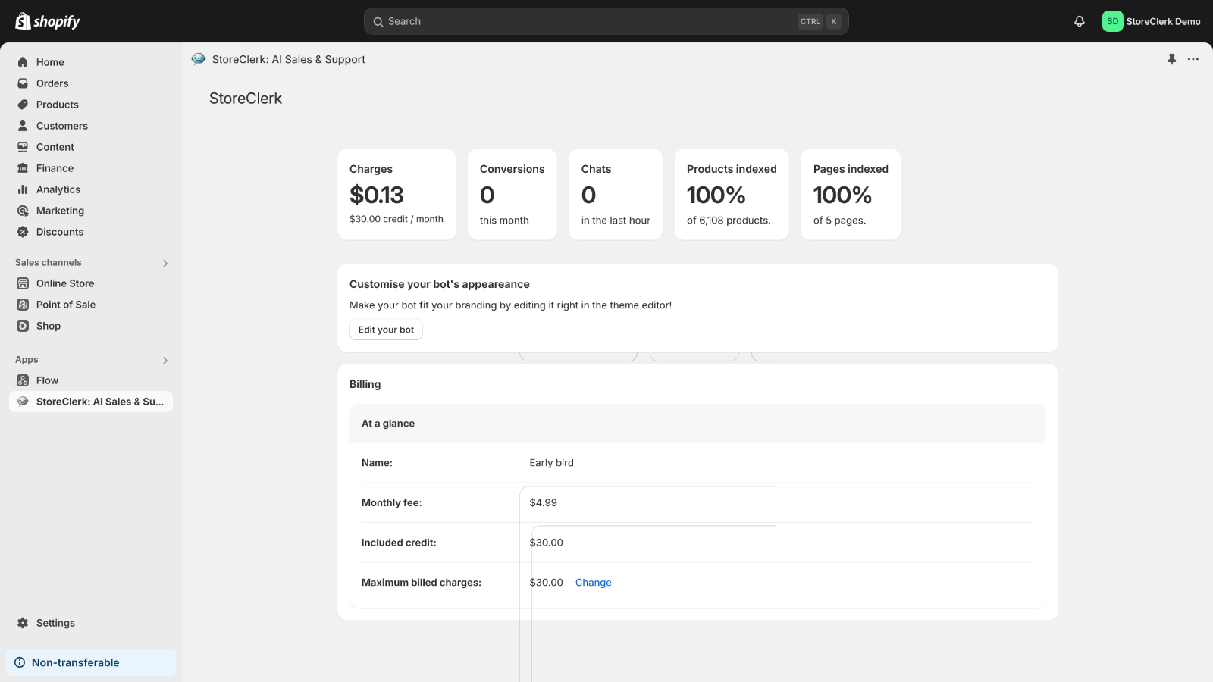This screenshot has width=1213, height=682.
Task: Click the StoreClerk Demo account avatar
Action: click(1112, 21)
